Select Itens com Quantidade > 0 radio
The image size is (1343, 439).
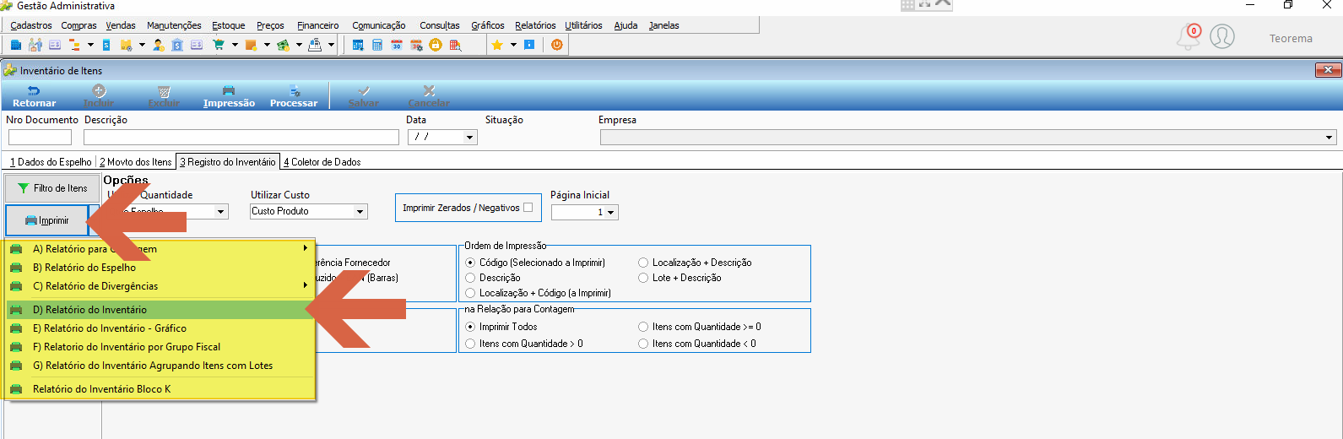470,344
